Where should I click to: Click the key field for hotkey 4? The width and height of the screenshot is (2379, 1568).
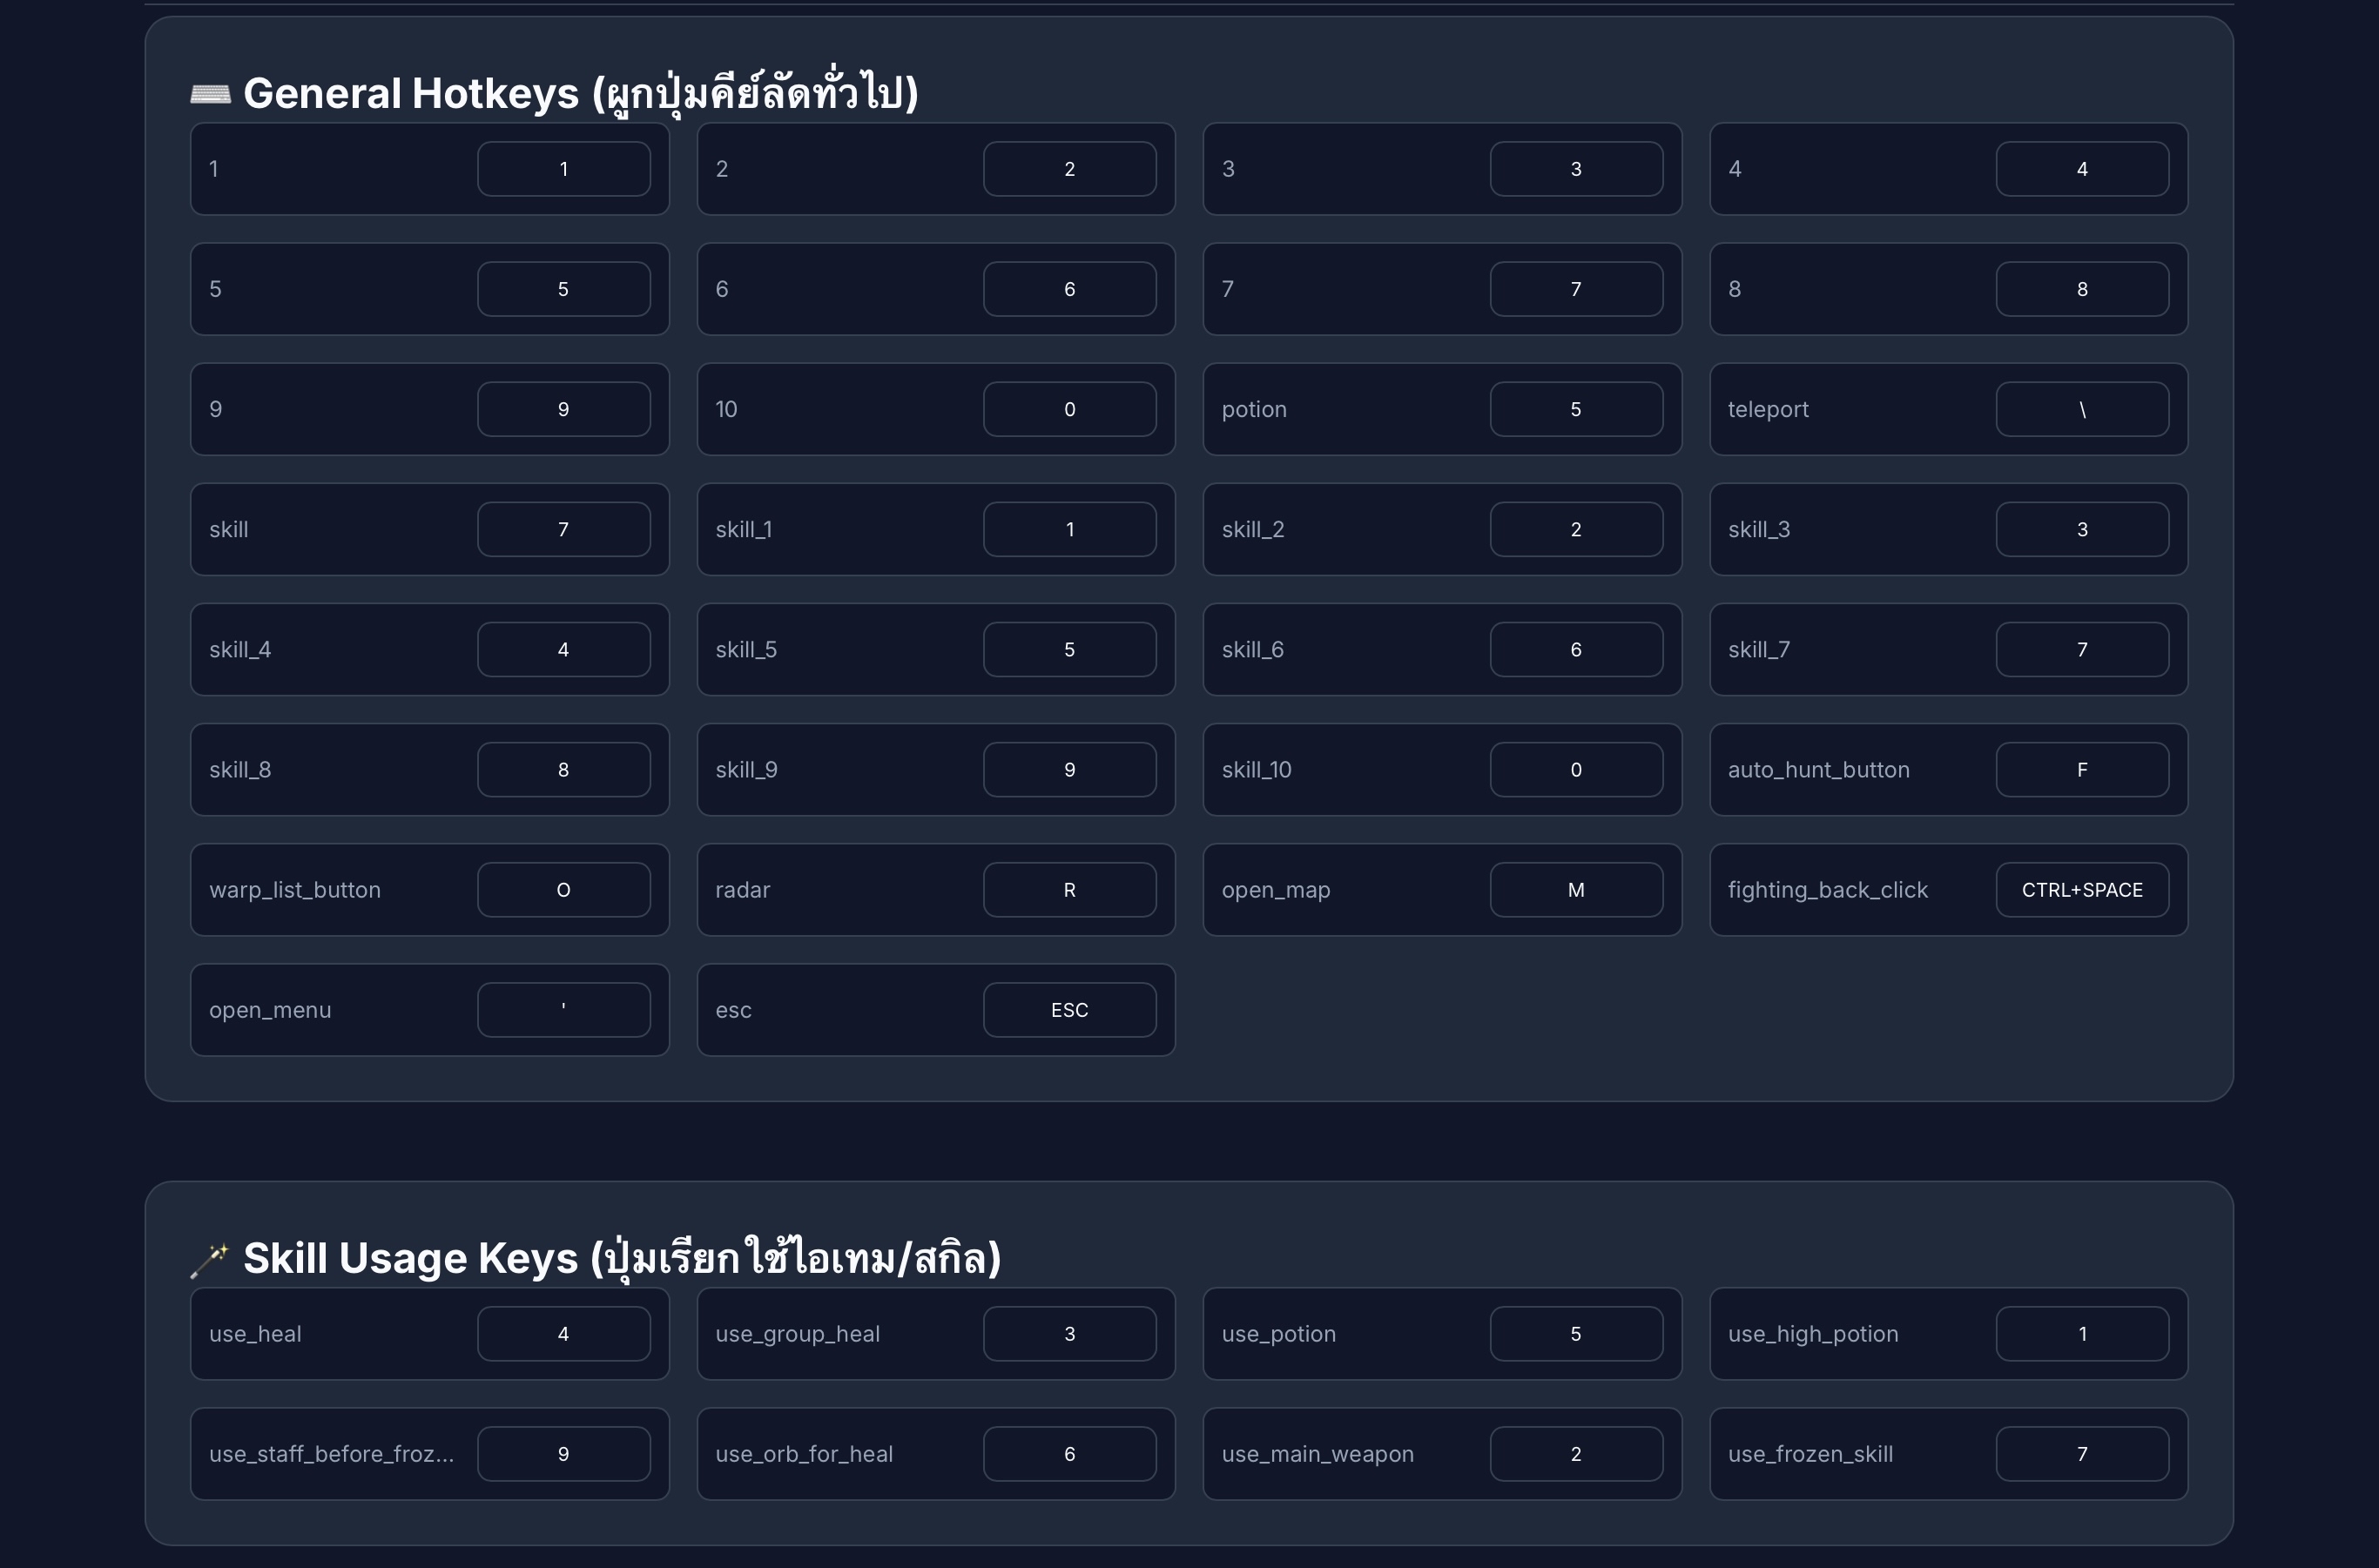[2082, 169]
